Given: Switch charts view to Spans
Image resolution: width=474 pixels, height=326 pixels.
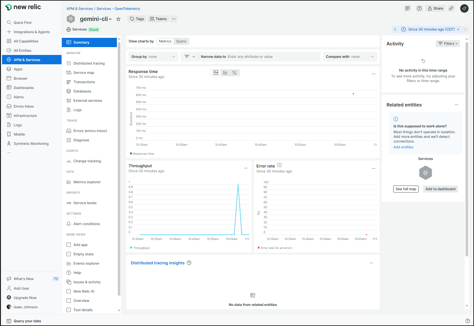Looking at the screenshot, I should click(181, 41).
